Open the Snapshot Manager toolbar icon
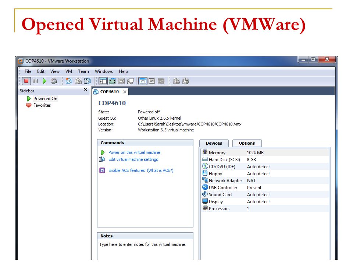Image resolution: width=353 pixels, height=265 pixels. coord(88,81)
